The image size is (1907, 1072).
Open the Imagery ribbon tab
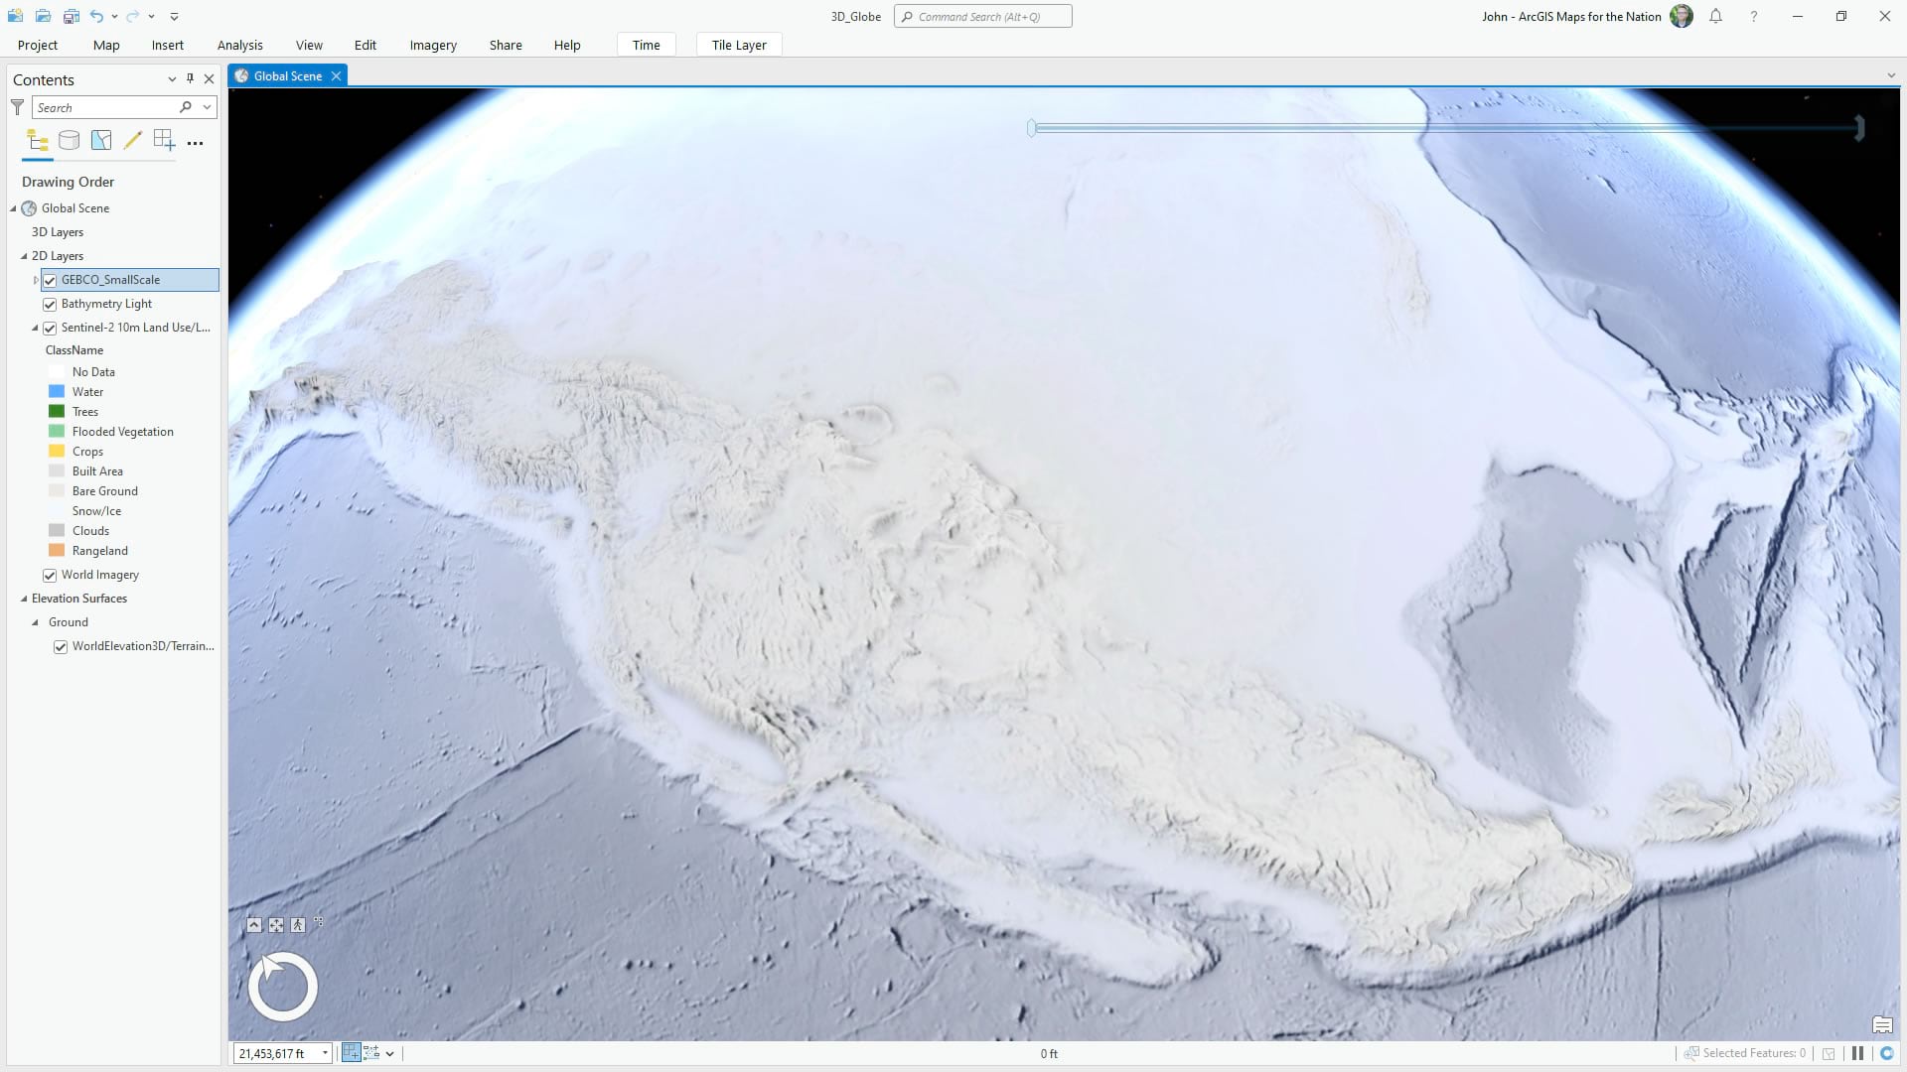point(433,45)
